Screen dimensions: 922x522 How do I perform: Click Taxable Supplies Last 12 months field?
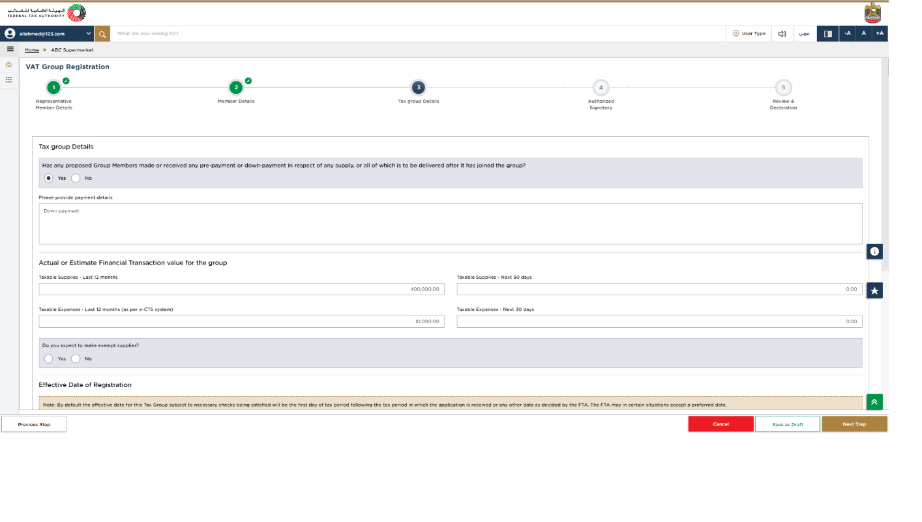tap(241, 289)
